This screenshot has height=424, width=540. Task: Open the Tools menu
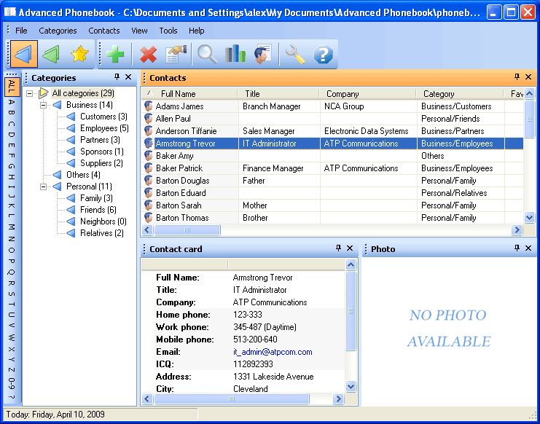[168, 31]
